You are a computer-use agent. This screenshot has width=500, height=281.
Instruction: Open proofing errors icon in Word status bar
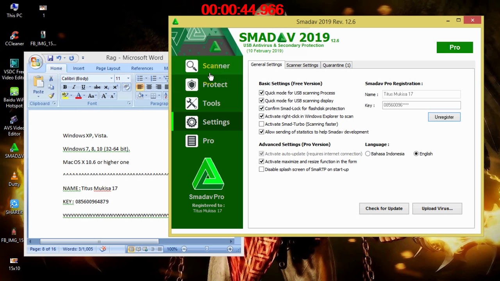103,249
